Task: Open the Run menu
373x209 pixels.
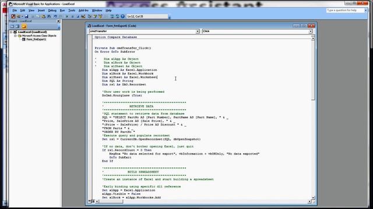Action: pyautogui.click(x=62, y=10)
